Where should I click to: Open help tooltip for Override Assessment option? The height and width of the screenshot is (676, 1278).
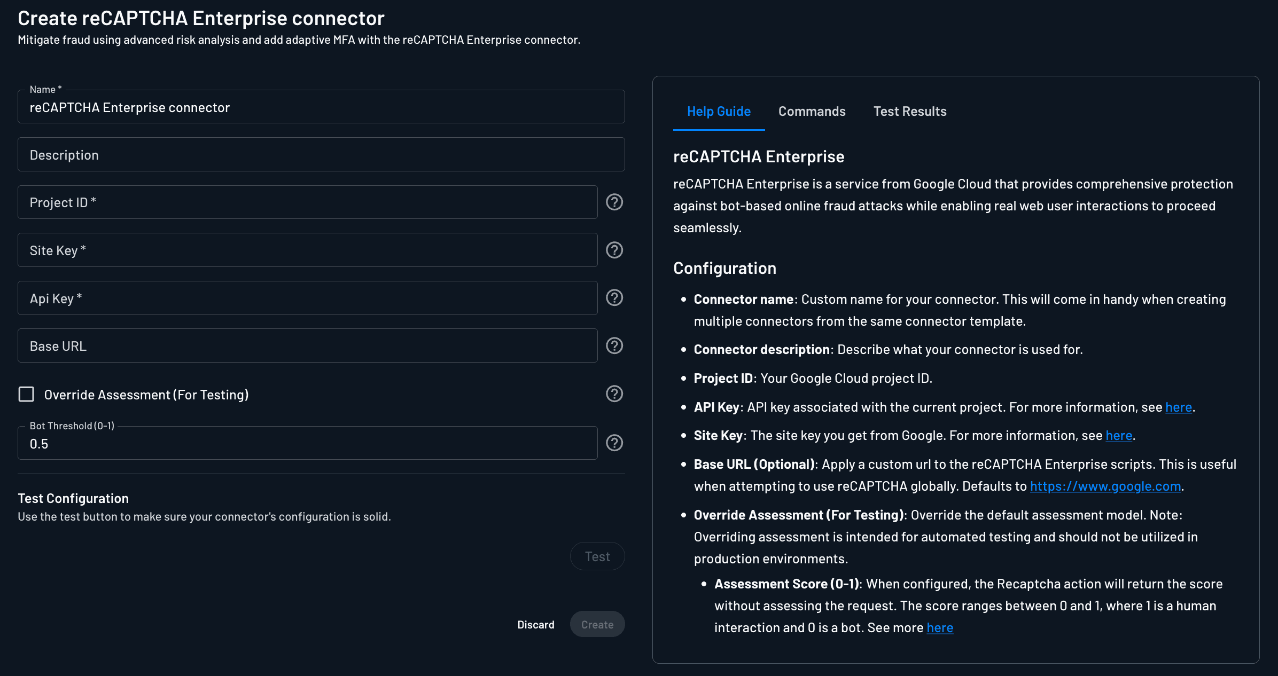click(x=614, y=394)
